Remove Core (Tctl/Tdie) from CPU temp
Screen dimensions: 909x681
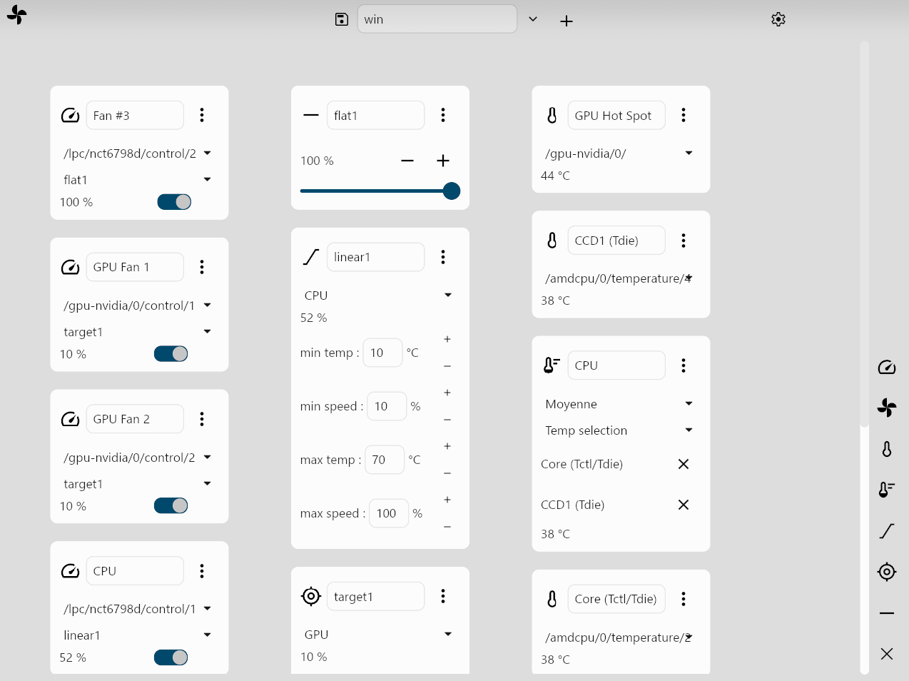(x=684, y=464)
